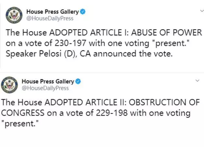Open the avatar seal on the Obstruction of Congress tweet
Image resolution: width=204 pixels, height=147 pixels.
pyautogui.click(x=9, y=85)
